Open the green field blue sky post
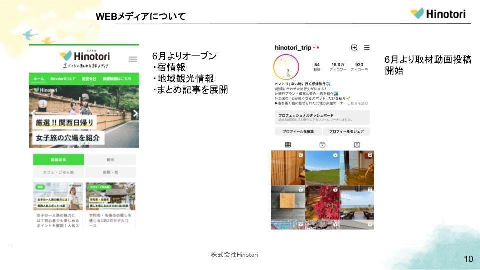480x270 pixels. [x=322, y=168]
